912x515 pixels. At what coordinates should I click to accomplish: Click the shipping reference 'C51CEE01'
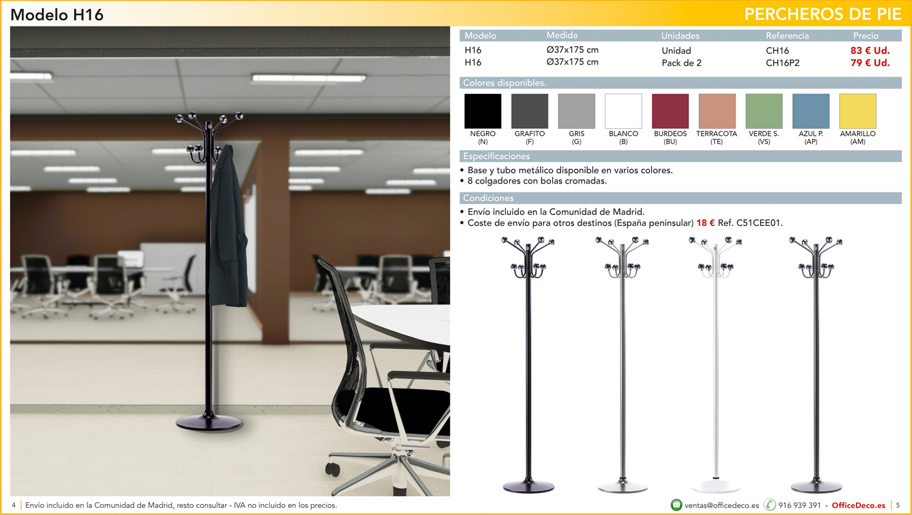[758, 223]
